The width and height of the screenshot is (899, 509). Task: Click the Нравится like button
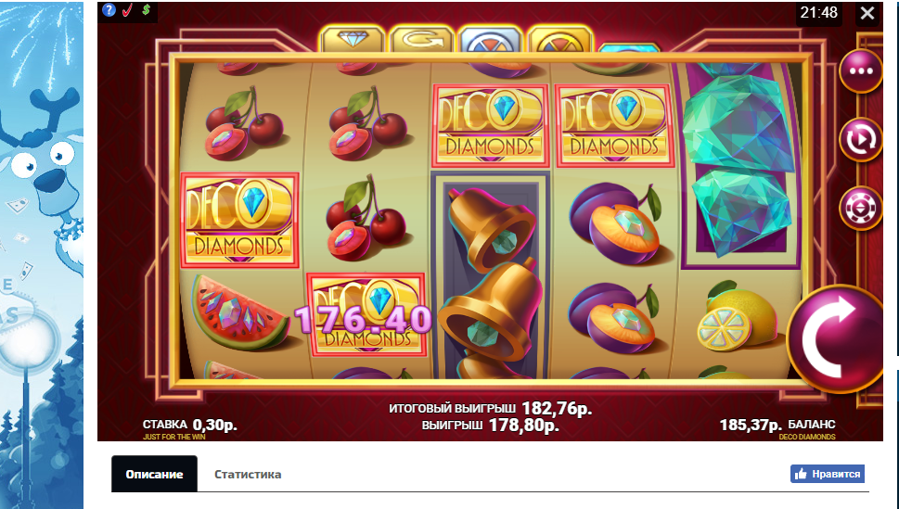(x=828, y=474)
